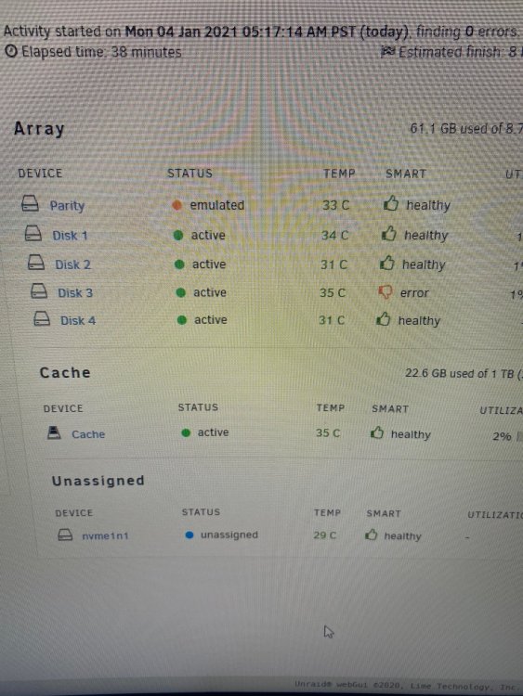The width and height of the screenshot is (523, 696).
Task: Click the 'active' status text for Disk 2
Action: point(209,264)
